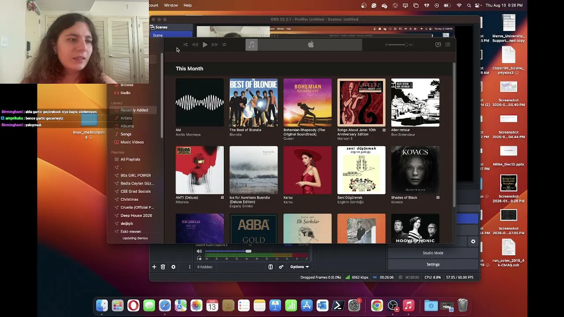Open the Aller-retour album by Bon Entendeur
This screenshot has width=564, height=317.
coord(415,103)
